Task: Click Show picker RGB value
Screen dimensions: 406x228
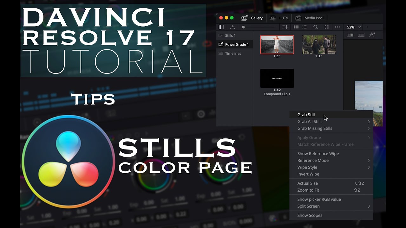Action: point(331,199)
